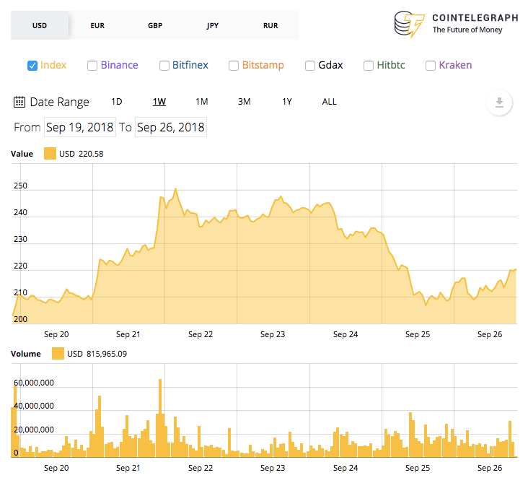Tick the Bitfinex checkbox
528x483 pixels.
(164, 66)
